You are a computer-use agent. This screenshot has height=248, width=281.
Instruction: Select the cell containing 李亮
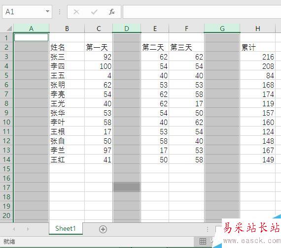coord(67,94)
